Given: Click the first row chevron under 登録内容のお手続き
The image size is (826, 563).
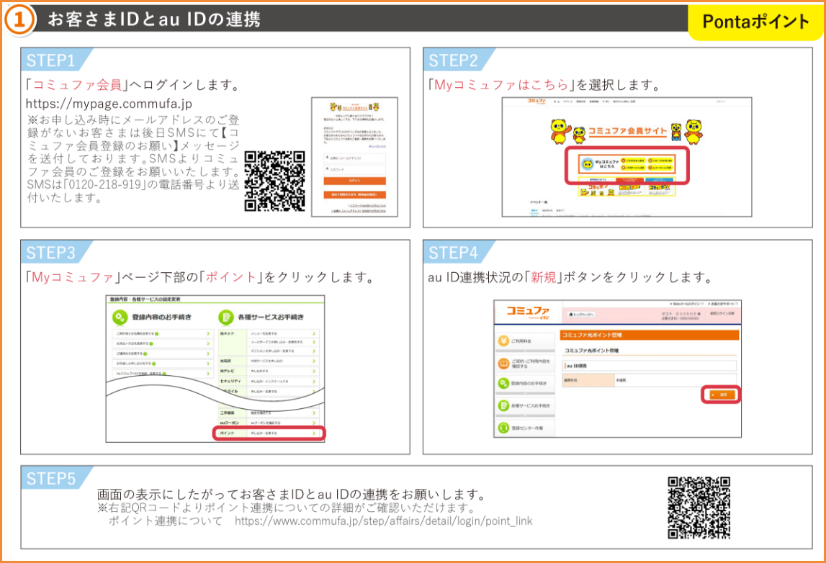Looking at the screenshot, I should pyautogui.click(x=208, y=334).
